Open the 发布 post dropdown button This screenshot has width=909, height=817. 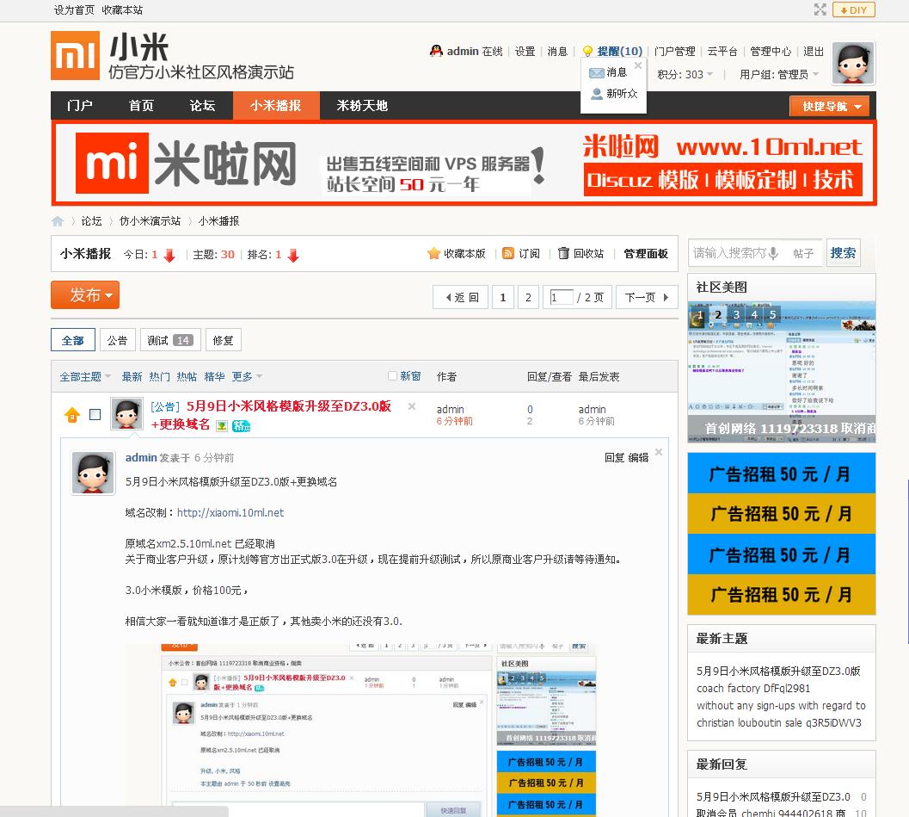coord(85,294)
